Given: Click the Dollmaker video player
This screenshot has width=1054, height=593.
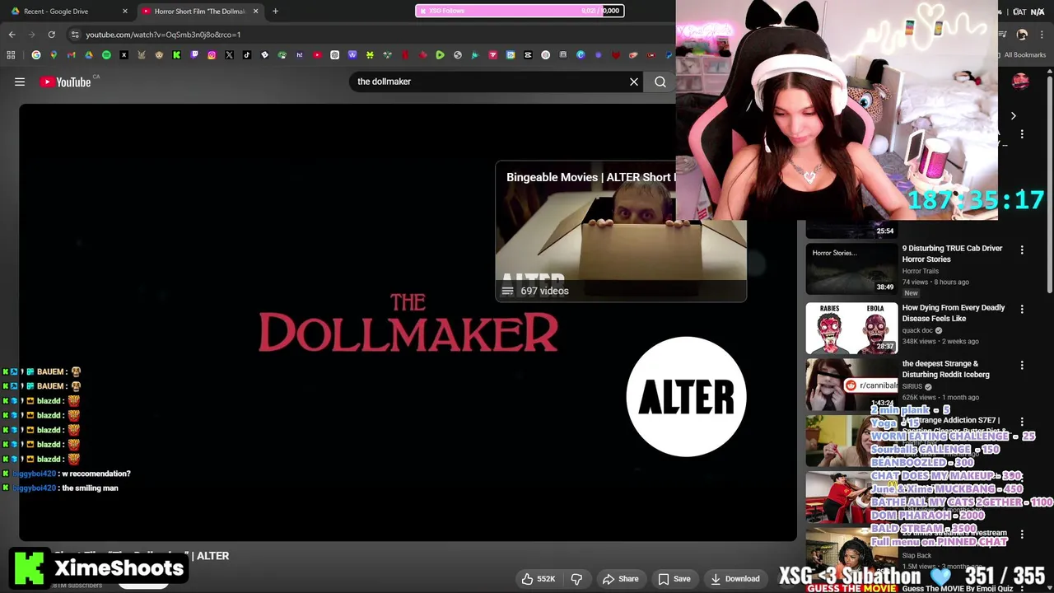Looking at the screenshot, I should 408,322.
